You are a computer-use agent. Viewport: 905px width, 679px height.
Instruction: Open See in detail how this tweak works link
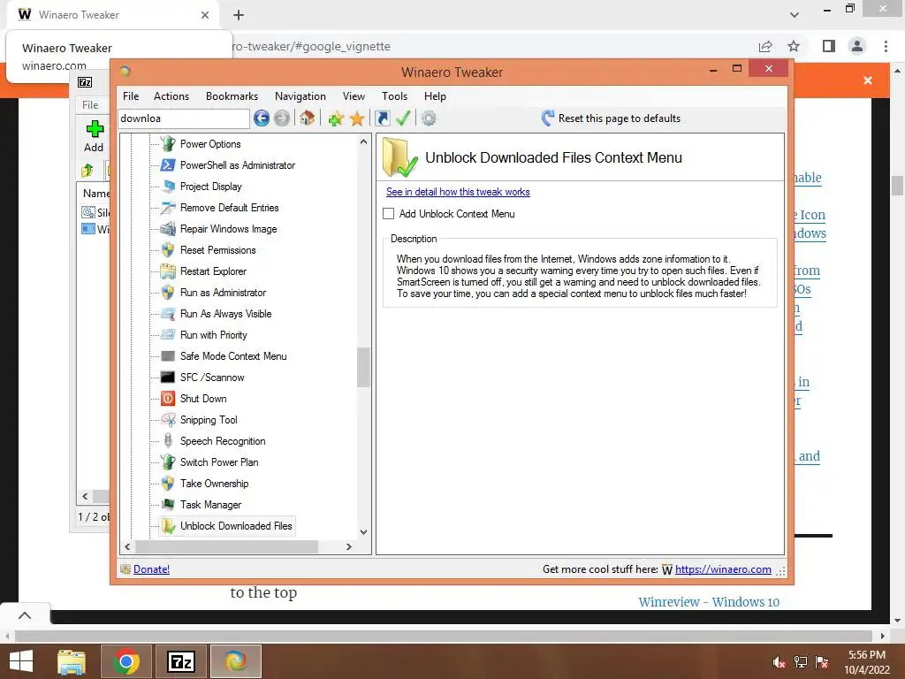point(458,192)
